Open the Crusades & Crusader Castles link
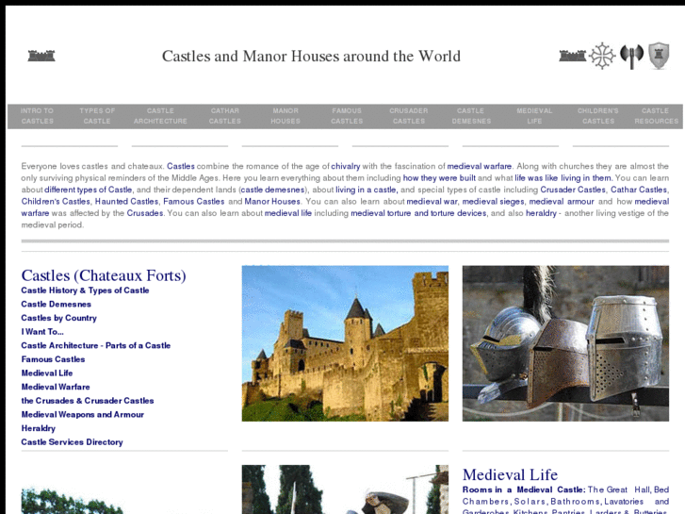 88,401
